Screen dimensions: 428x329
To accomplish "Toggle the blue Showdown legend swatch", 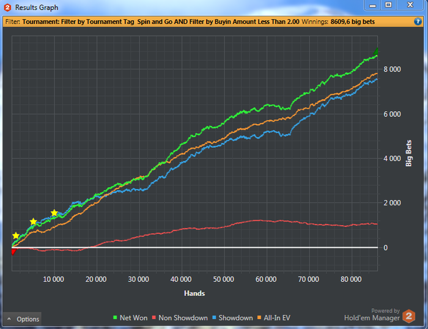I will click(x=214, y=317).
